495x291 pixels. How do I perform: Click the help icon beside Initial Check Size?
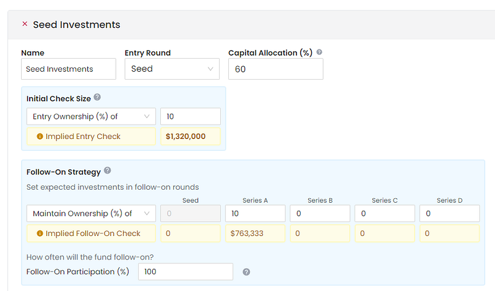click(x=97, y=97)
